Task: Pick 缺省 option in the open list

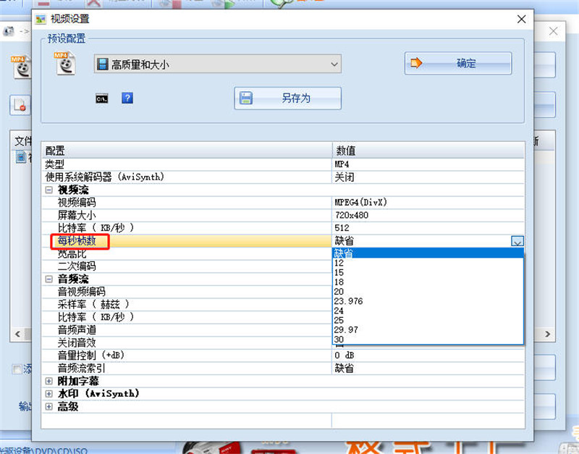Action: coord(345,253)
